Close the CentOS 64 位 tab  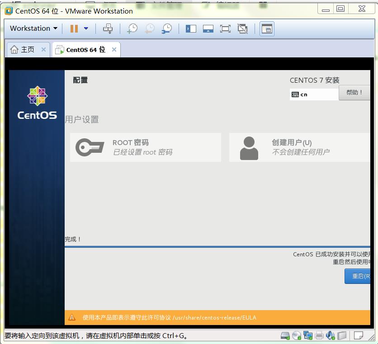click(114, 49)
